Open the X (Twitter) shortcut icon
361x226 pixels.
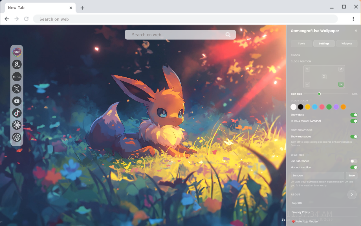pos(17,89)
